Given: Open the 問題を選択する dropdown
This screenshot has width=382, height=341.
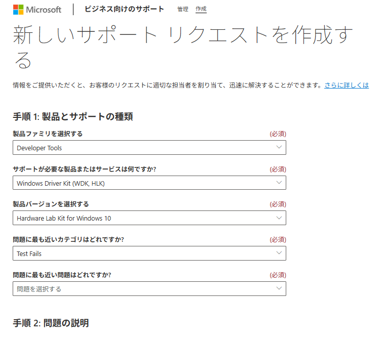Looking at the screenshot, I should tap(149, 289).
